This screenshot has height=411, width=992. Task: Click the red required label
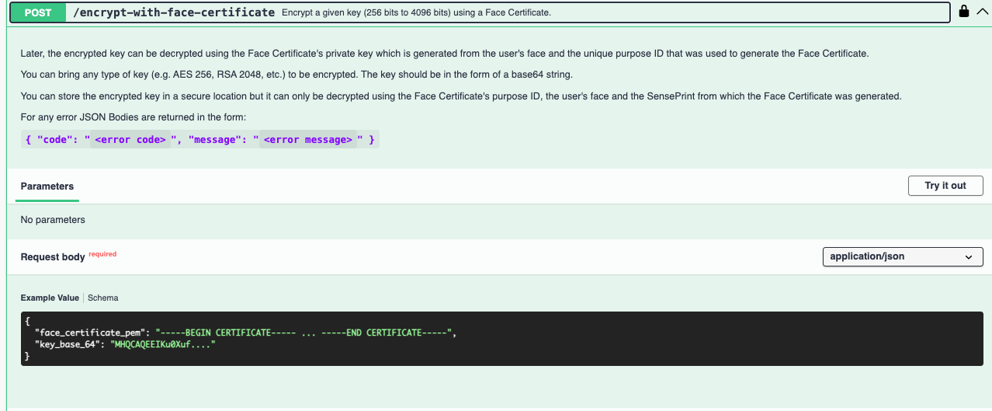(102, 254)
